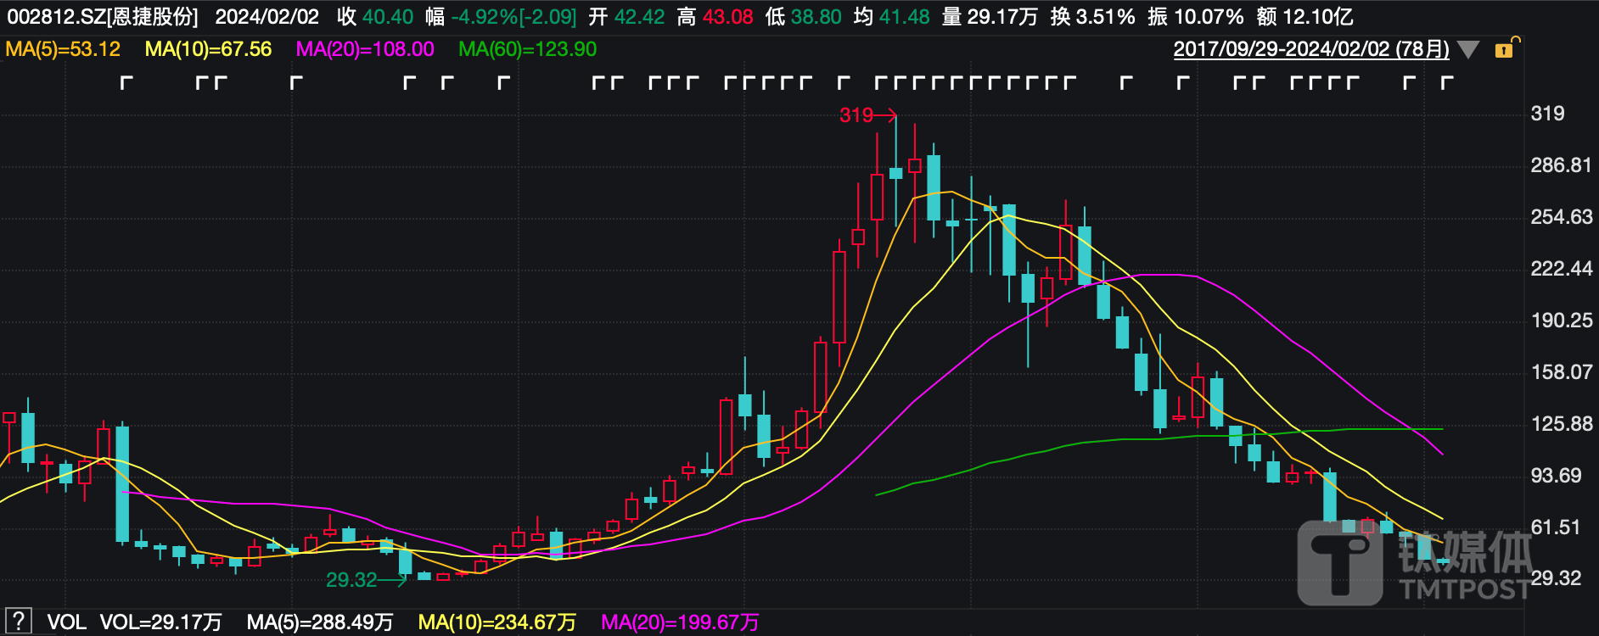
Task: Click the date 2024/02/02 in header
Action: click(267, 17)
